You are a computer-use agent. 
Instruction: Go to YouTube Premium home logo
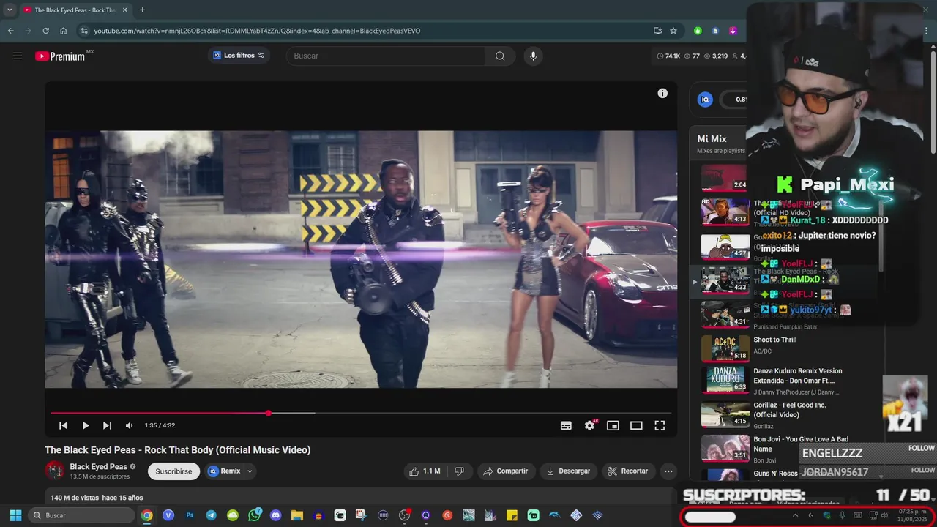[x=61, y=56]
